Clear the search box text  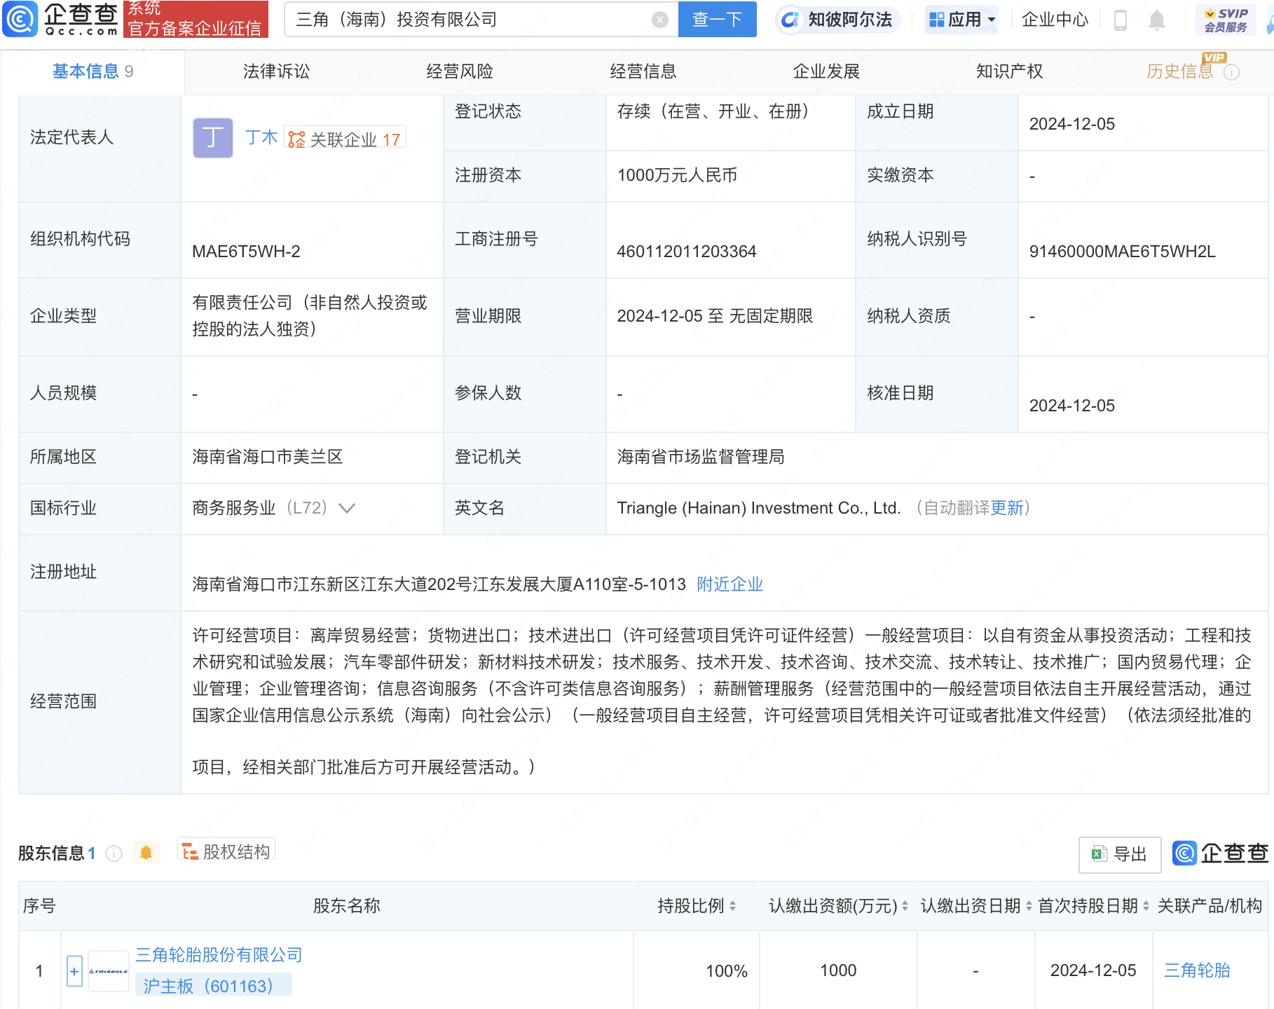pos(659,20)
